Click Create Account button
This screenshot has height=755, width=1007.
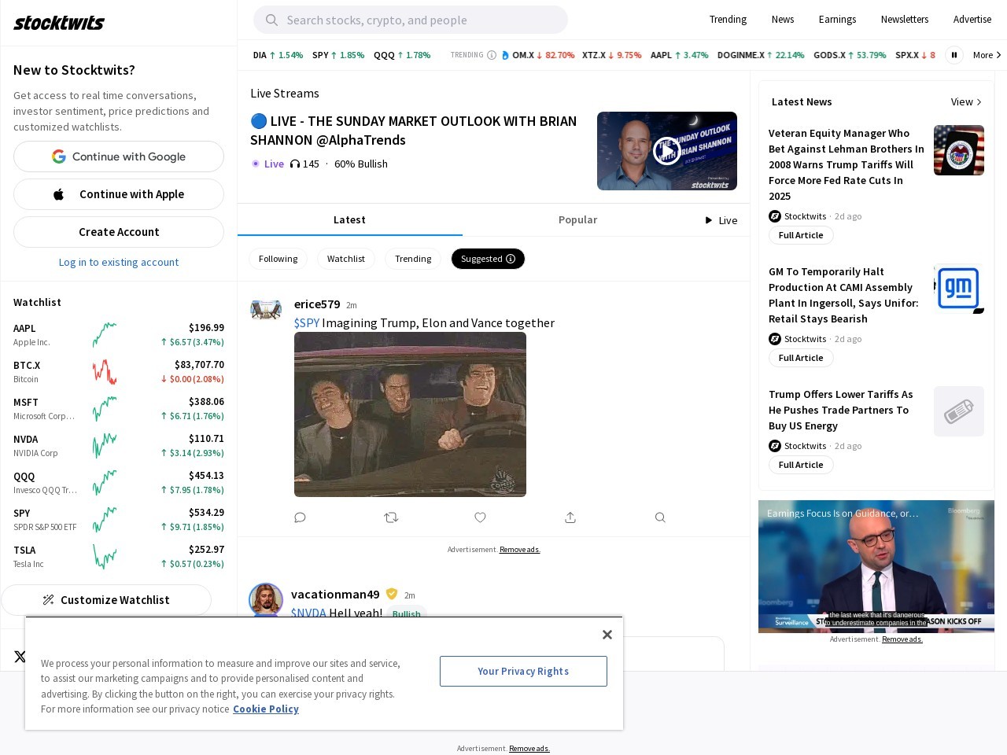[119, 232]
